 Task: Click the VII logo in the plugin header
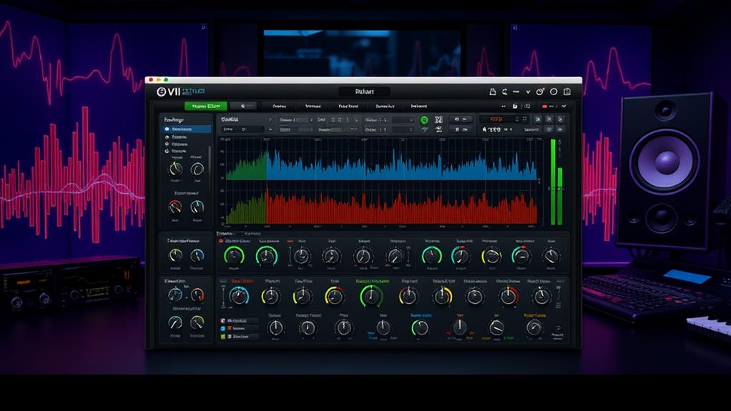click(169, 91)
